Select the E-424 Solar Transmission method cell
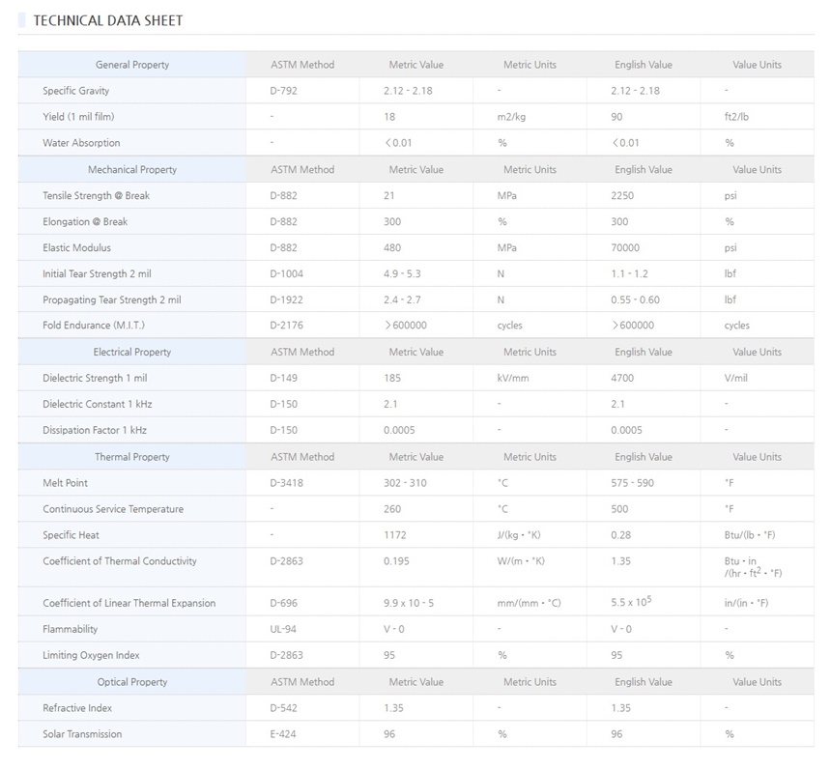The height and width of the screenshot is (770, 831). tap(285, 734)
